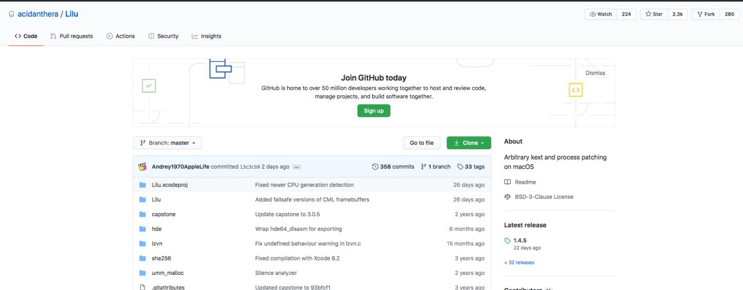Open the 224 watchers count
743x290 pixels.
point(626,14)
